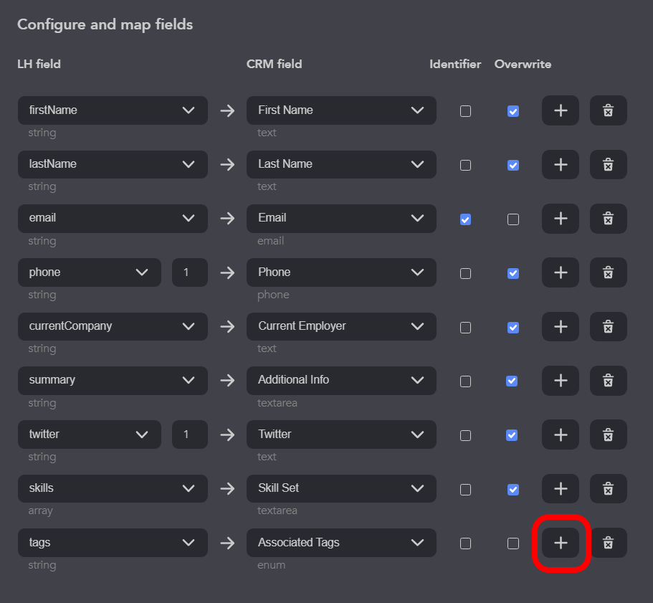Open the Skill Set CRM field dropdown
653x603 pixels.
[341, 488]
